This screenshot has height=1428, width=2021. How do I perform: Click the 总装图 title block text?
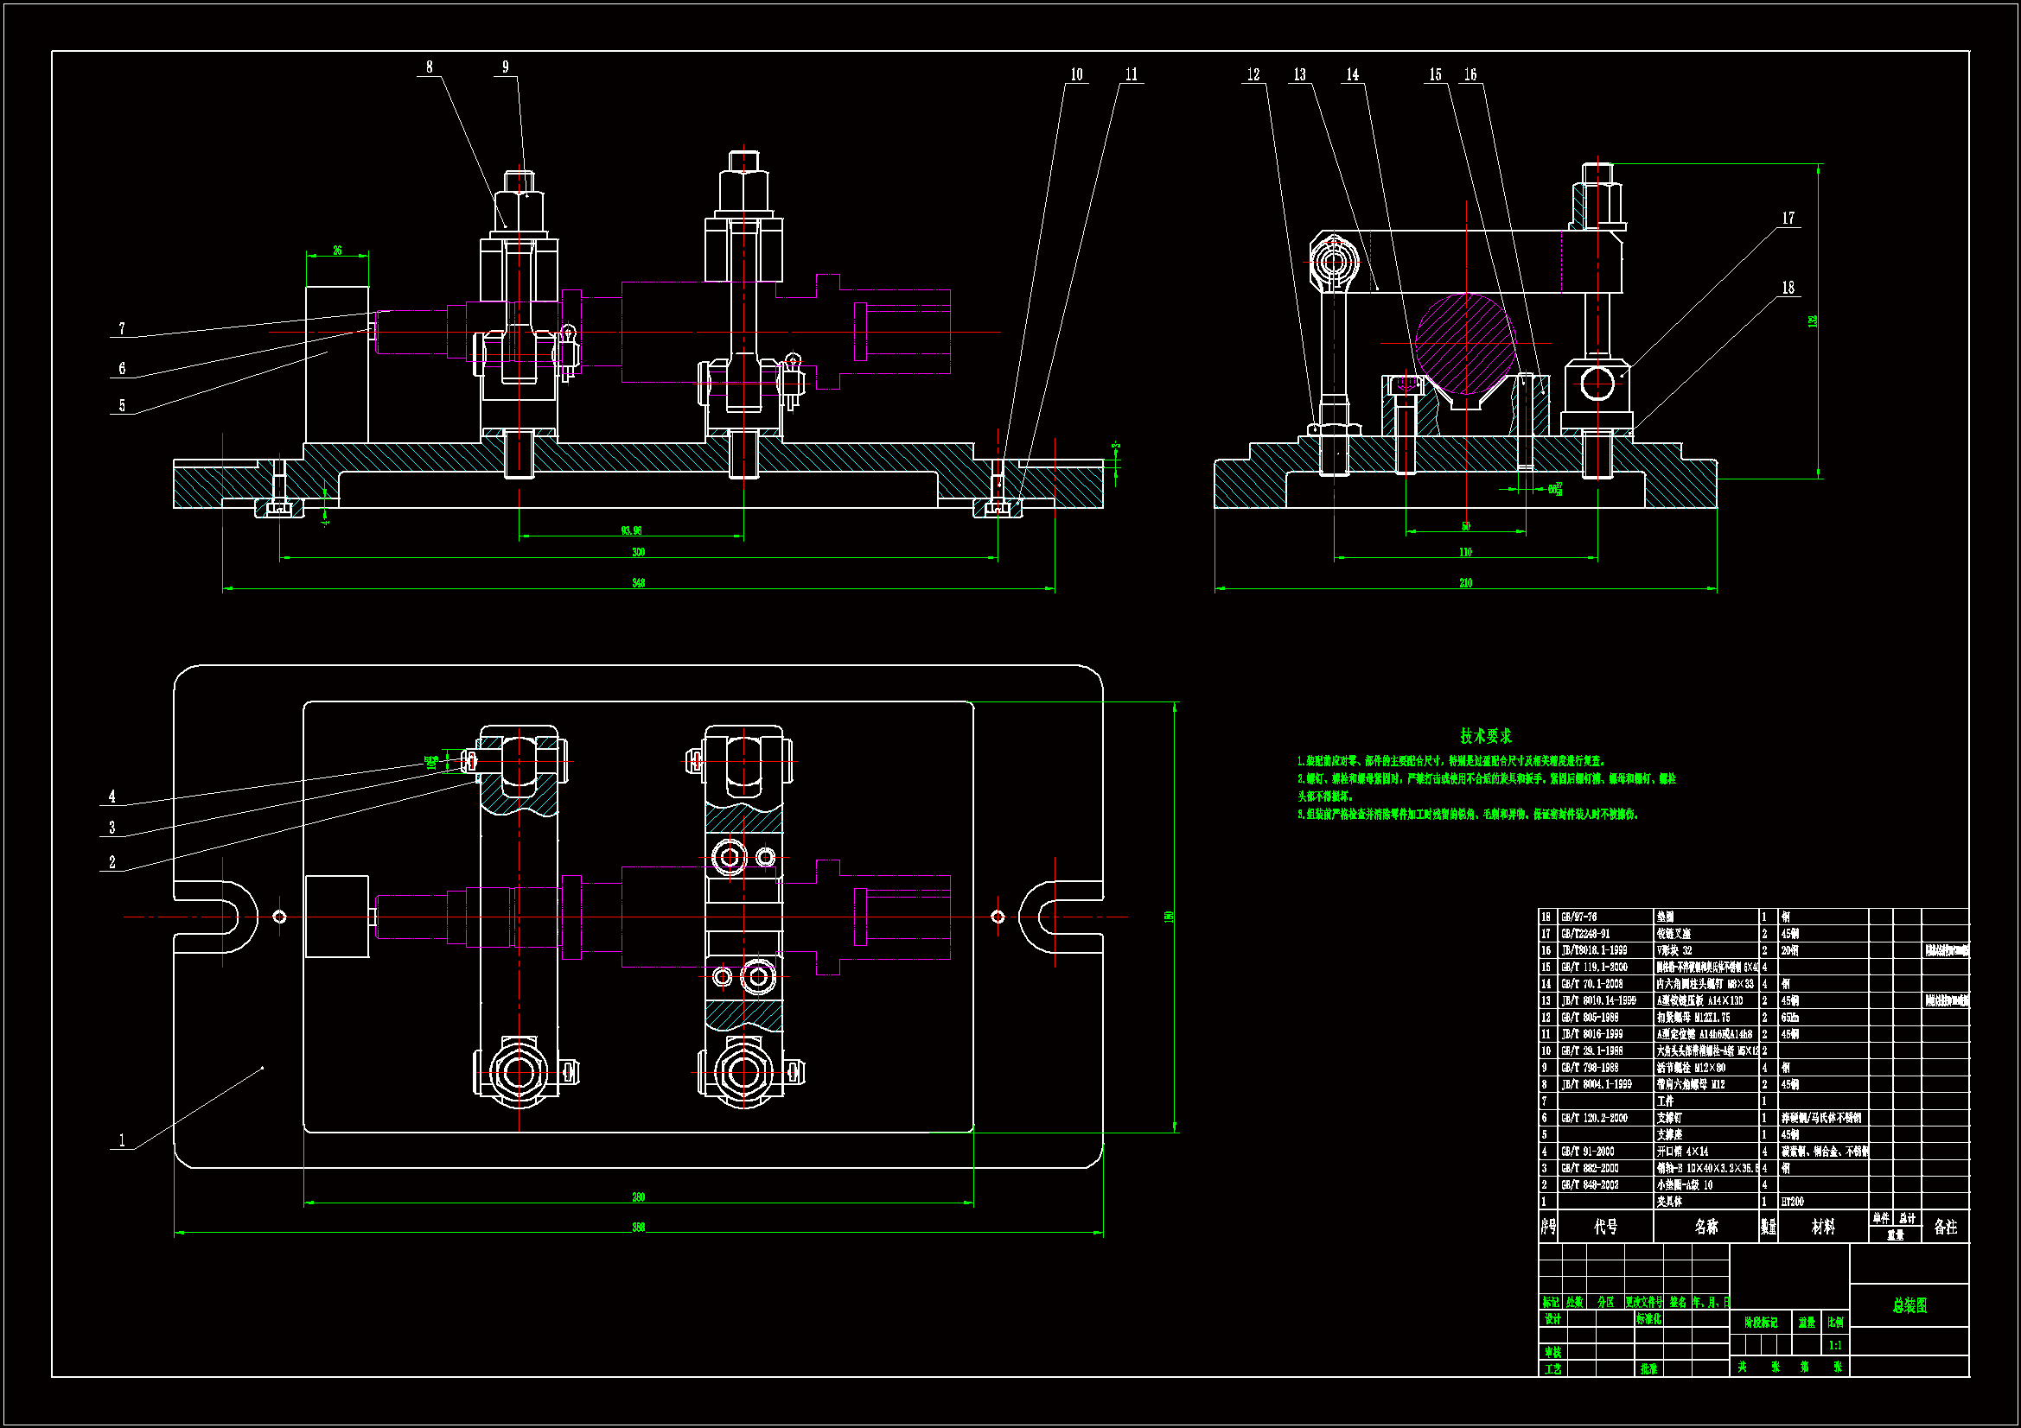pos(1909,1305)
